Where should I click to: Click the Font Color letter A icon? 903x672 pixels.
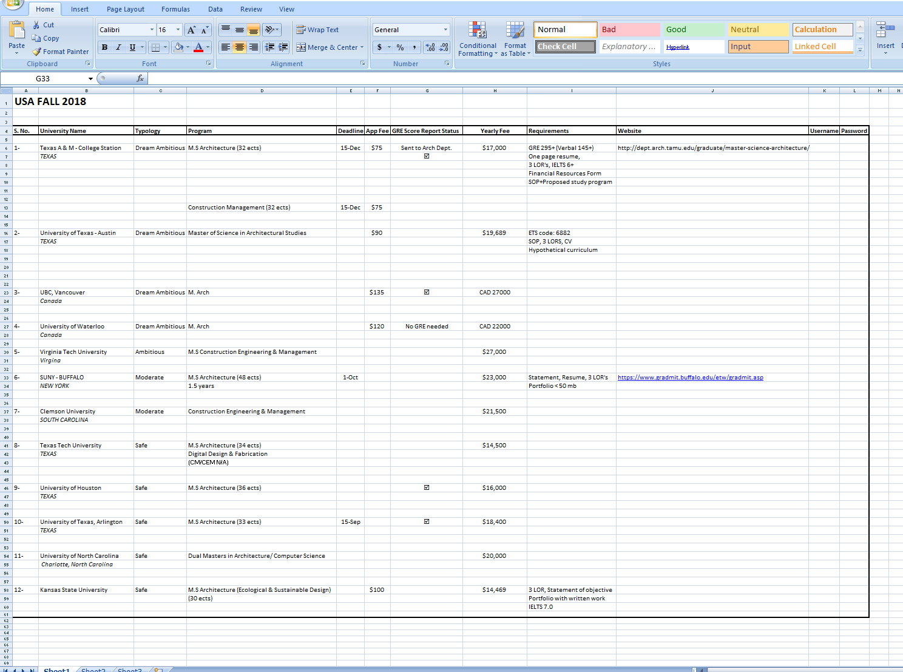198,47
